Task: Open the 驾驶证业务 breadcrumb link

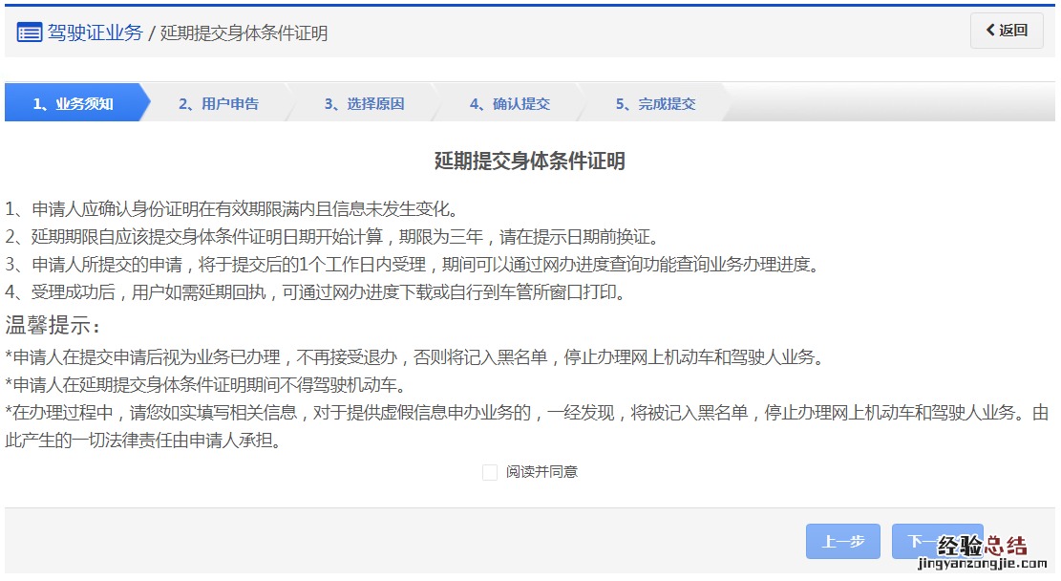Action: pyautogui.click(x=95, y=33)
